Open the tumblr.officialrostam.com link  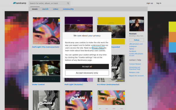pos(136,55)
